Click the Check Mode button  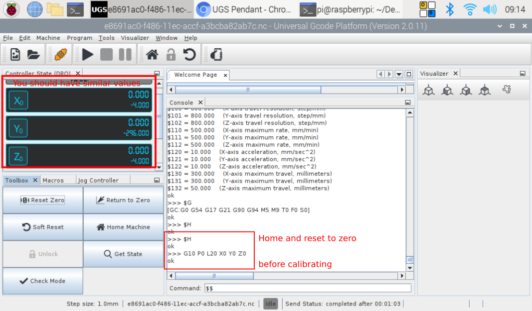click(43, 281)
